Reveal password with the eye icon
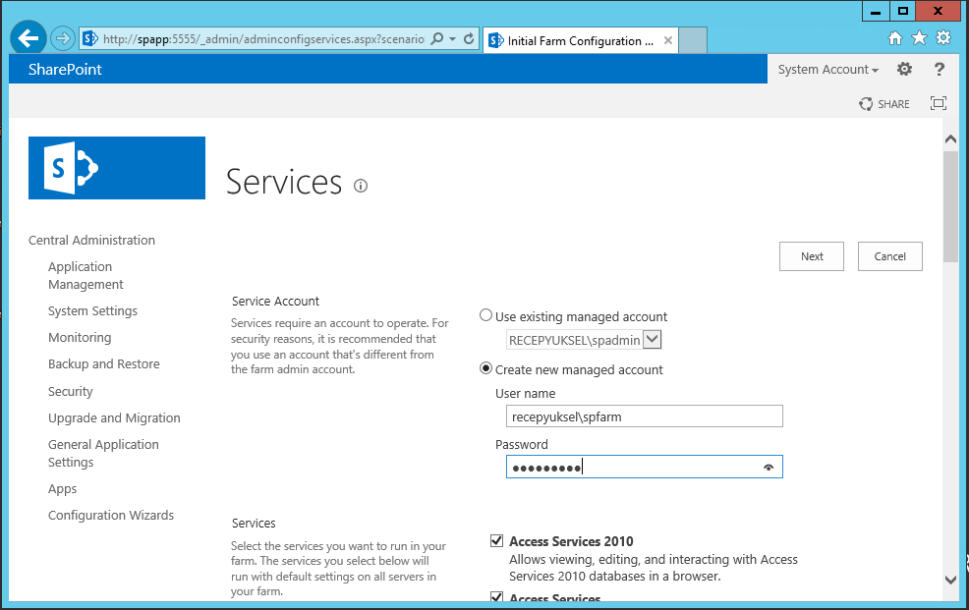 click(769, 468)
